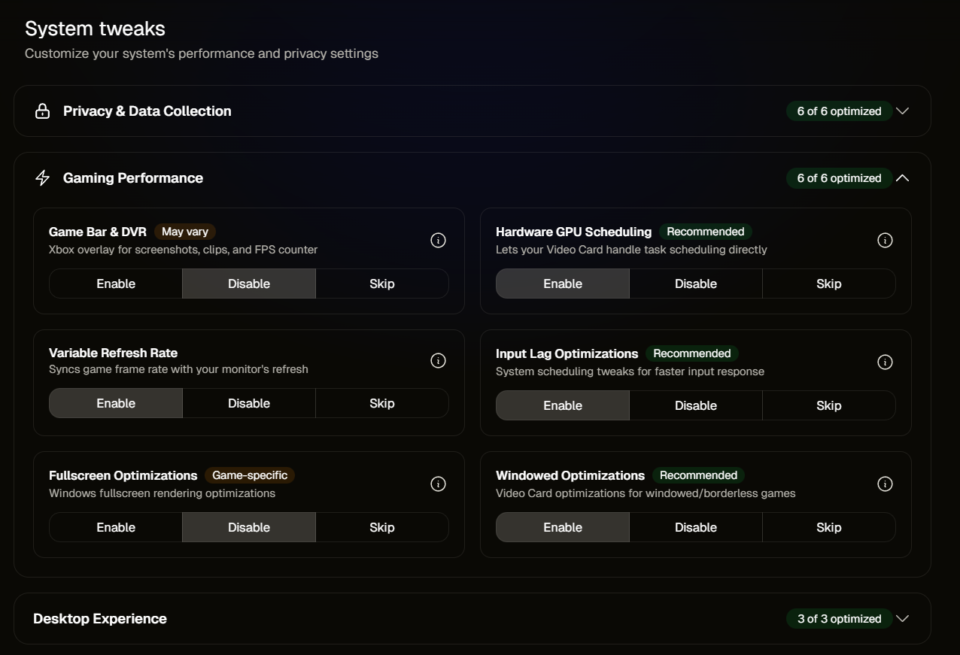Skip the Input Lag Optimizations tweak
This screenshot has width=960, height=655.
point(828,405)
